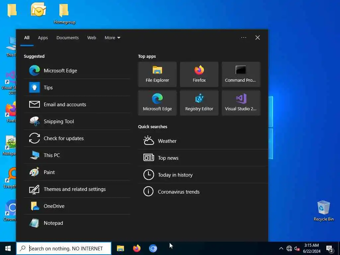Open Chromium on the taskbar
The image size is (340, 255).
(153, 248)
